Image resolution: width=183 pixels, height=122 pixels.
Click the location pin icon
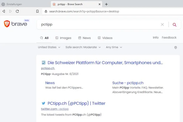(x=176, y=47)
